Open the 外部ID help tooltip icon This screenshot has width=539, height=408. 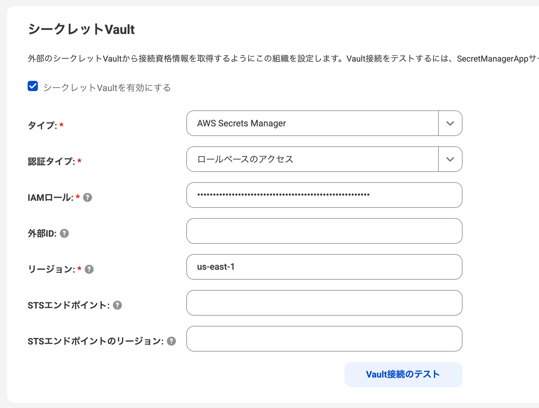(x=64, y=234)
